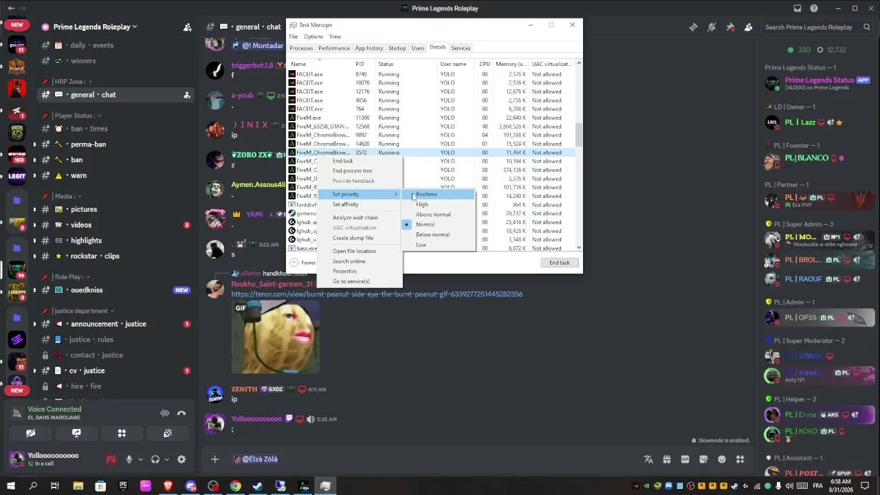
Task: Select Open file location
Action: [x=359, y=251]
